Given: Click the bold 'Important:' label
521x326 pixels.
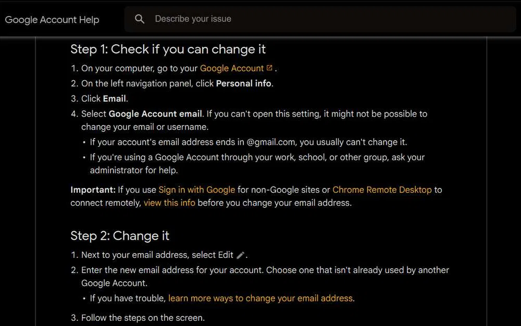Looking at the screenshot, I should click(93, 190).
